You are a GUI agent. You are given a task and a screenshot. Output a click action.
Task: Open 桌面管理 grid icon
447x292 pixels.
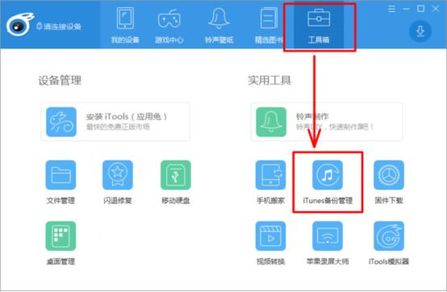coord(61,236)
